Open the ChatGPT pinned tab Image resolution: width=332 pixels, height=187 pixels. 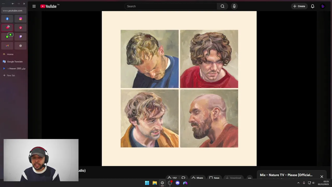click(x=20, y=45)
